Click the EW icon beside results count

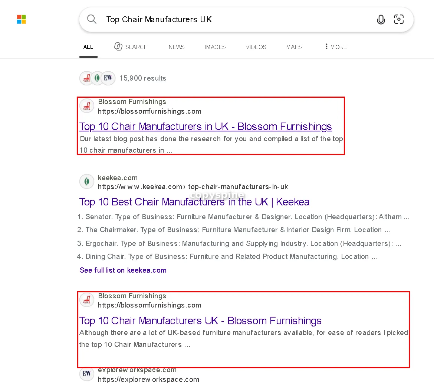[x=108, y=78]
